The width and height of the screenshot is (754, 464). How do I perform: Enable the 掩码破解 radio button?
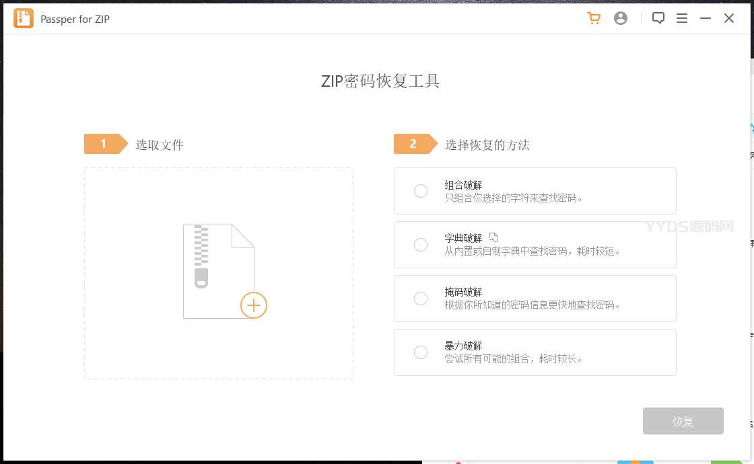421,299
